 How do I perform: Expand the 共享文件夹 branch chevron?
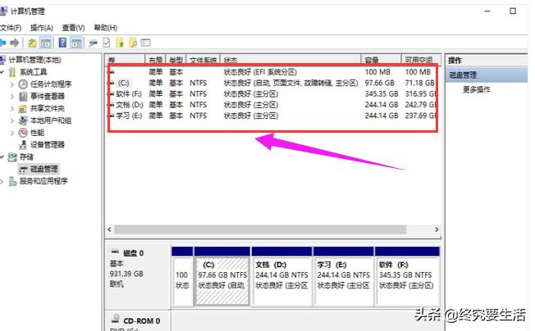pyautogui.click(x=12, y=108)
